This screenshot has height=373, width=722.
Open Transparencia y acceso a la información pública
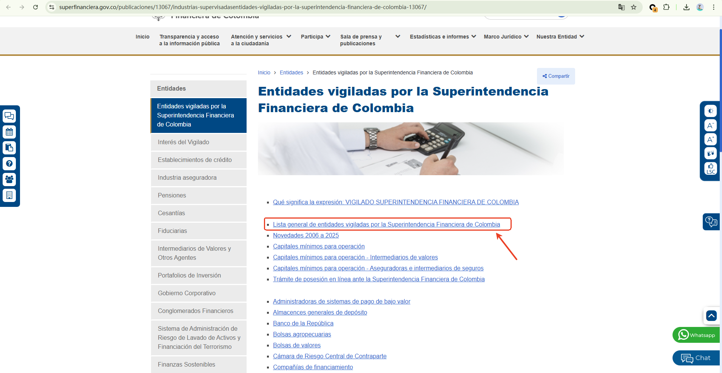(189, 40)
